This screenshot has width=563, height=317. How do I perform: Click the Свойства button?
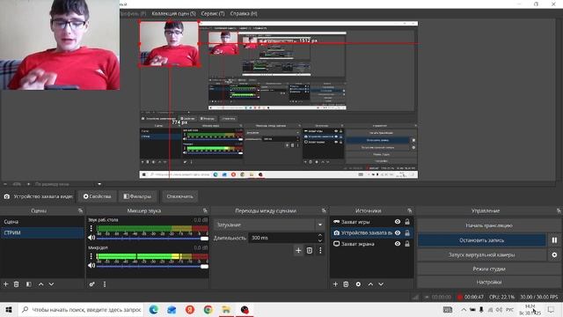98,196
